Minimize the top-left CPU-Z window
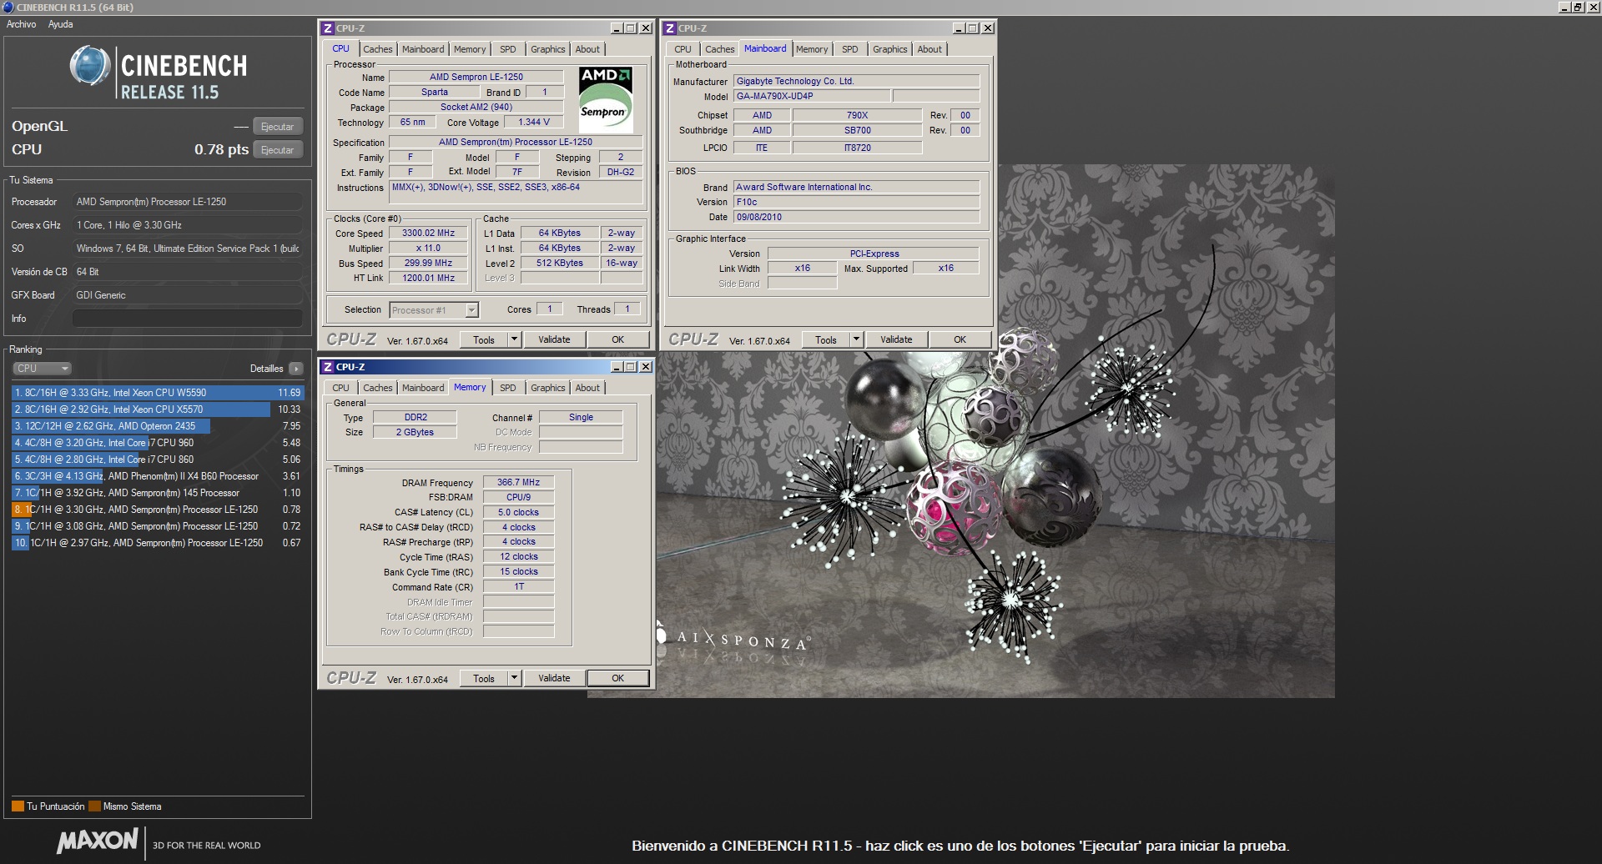Image resolution: width=1602 pixels, height=864 pixels. [x=617, y=28]
